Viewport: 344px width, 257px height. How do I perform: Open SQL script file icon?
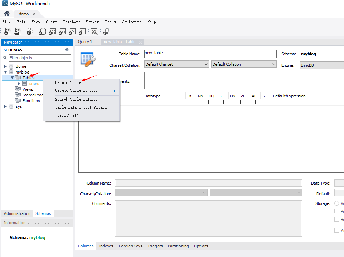coord(18,31)
